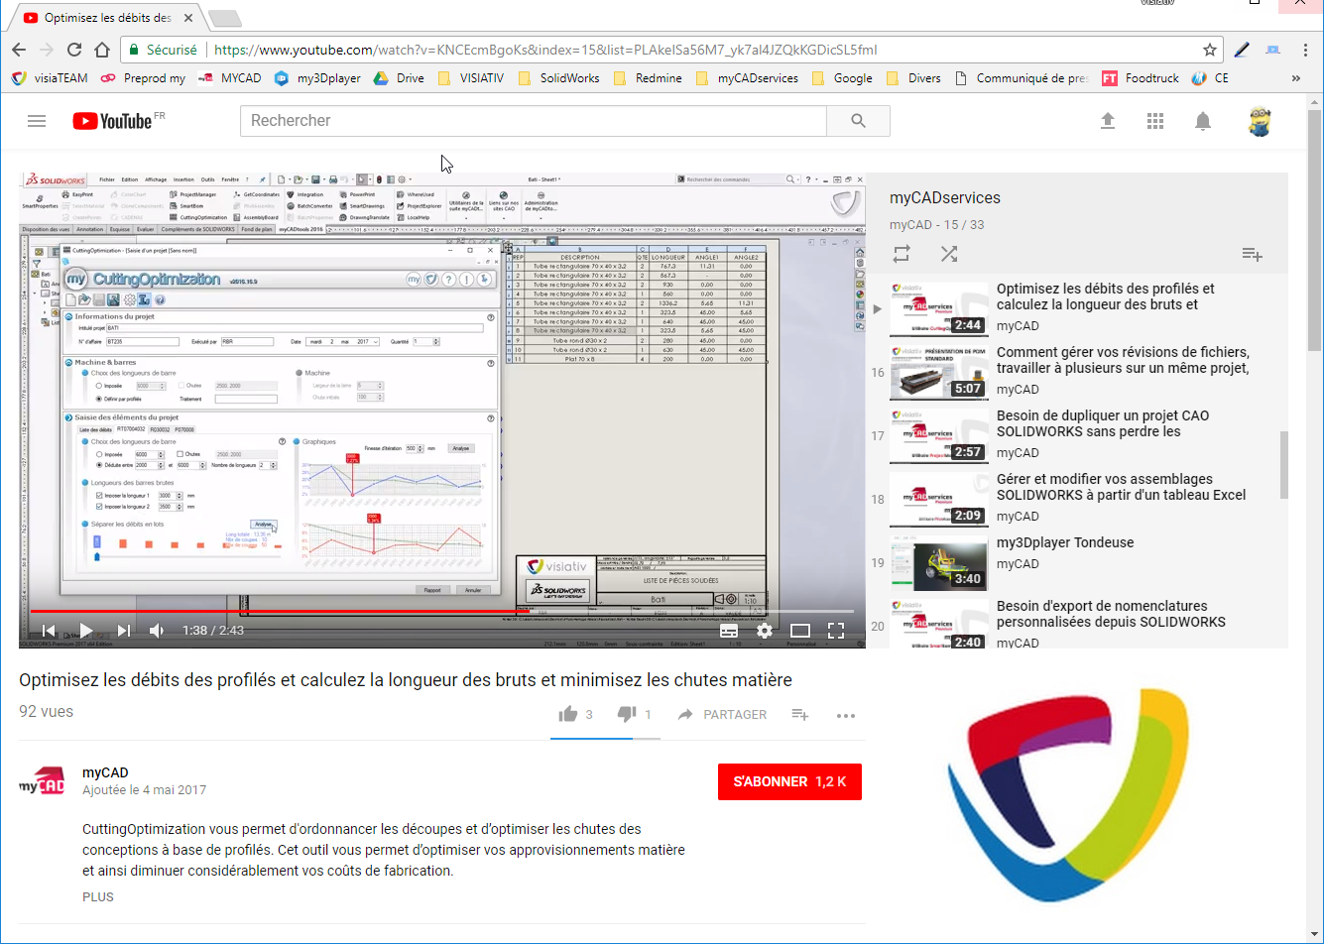Open the Redmine bookmarks folder
Image resolution: width=1324 pixels, height=944 pixels.
[648, 77]
